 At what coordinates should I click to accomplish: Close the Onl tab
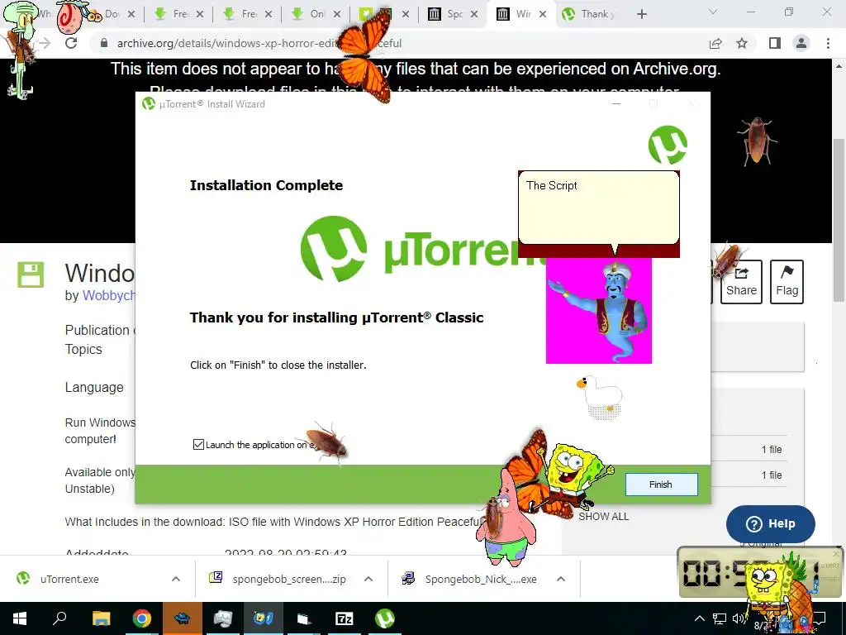click(x=337, y=15)
